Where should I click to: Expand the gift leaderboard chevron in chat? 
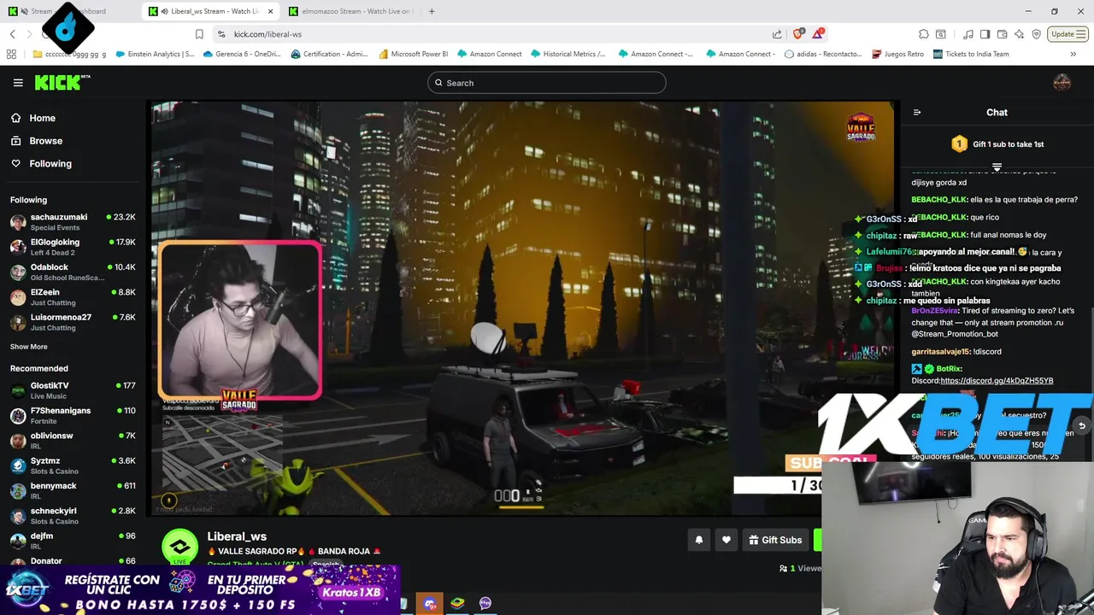[997, 167]
